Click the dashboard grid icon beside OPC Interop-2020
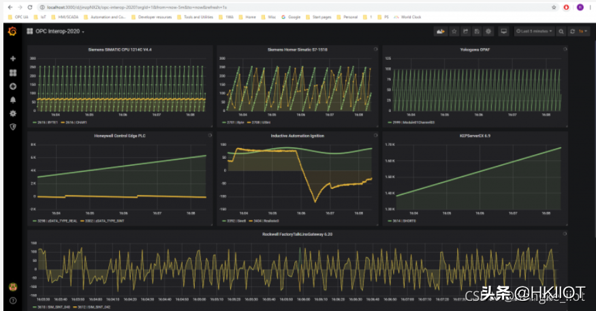The image size is (596, 311). point(30,31)
